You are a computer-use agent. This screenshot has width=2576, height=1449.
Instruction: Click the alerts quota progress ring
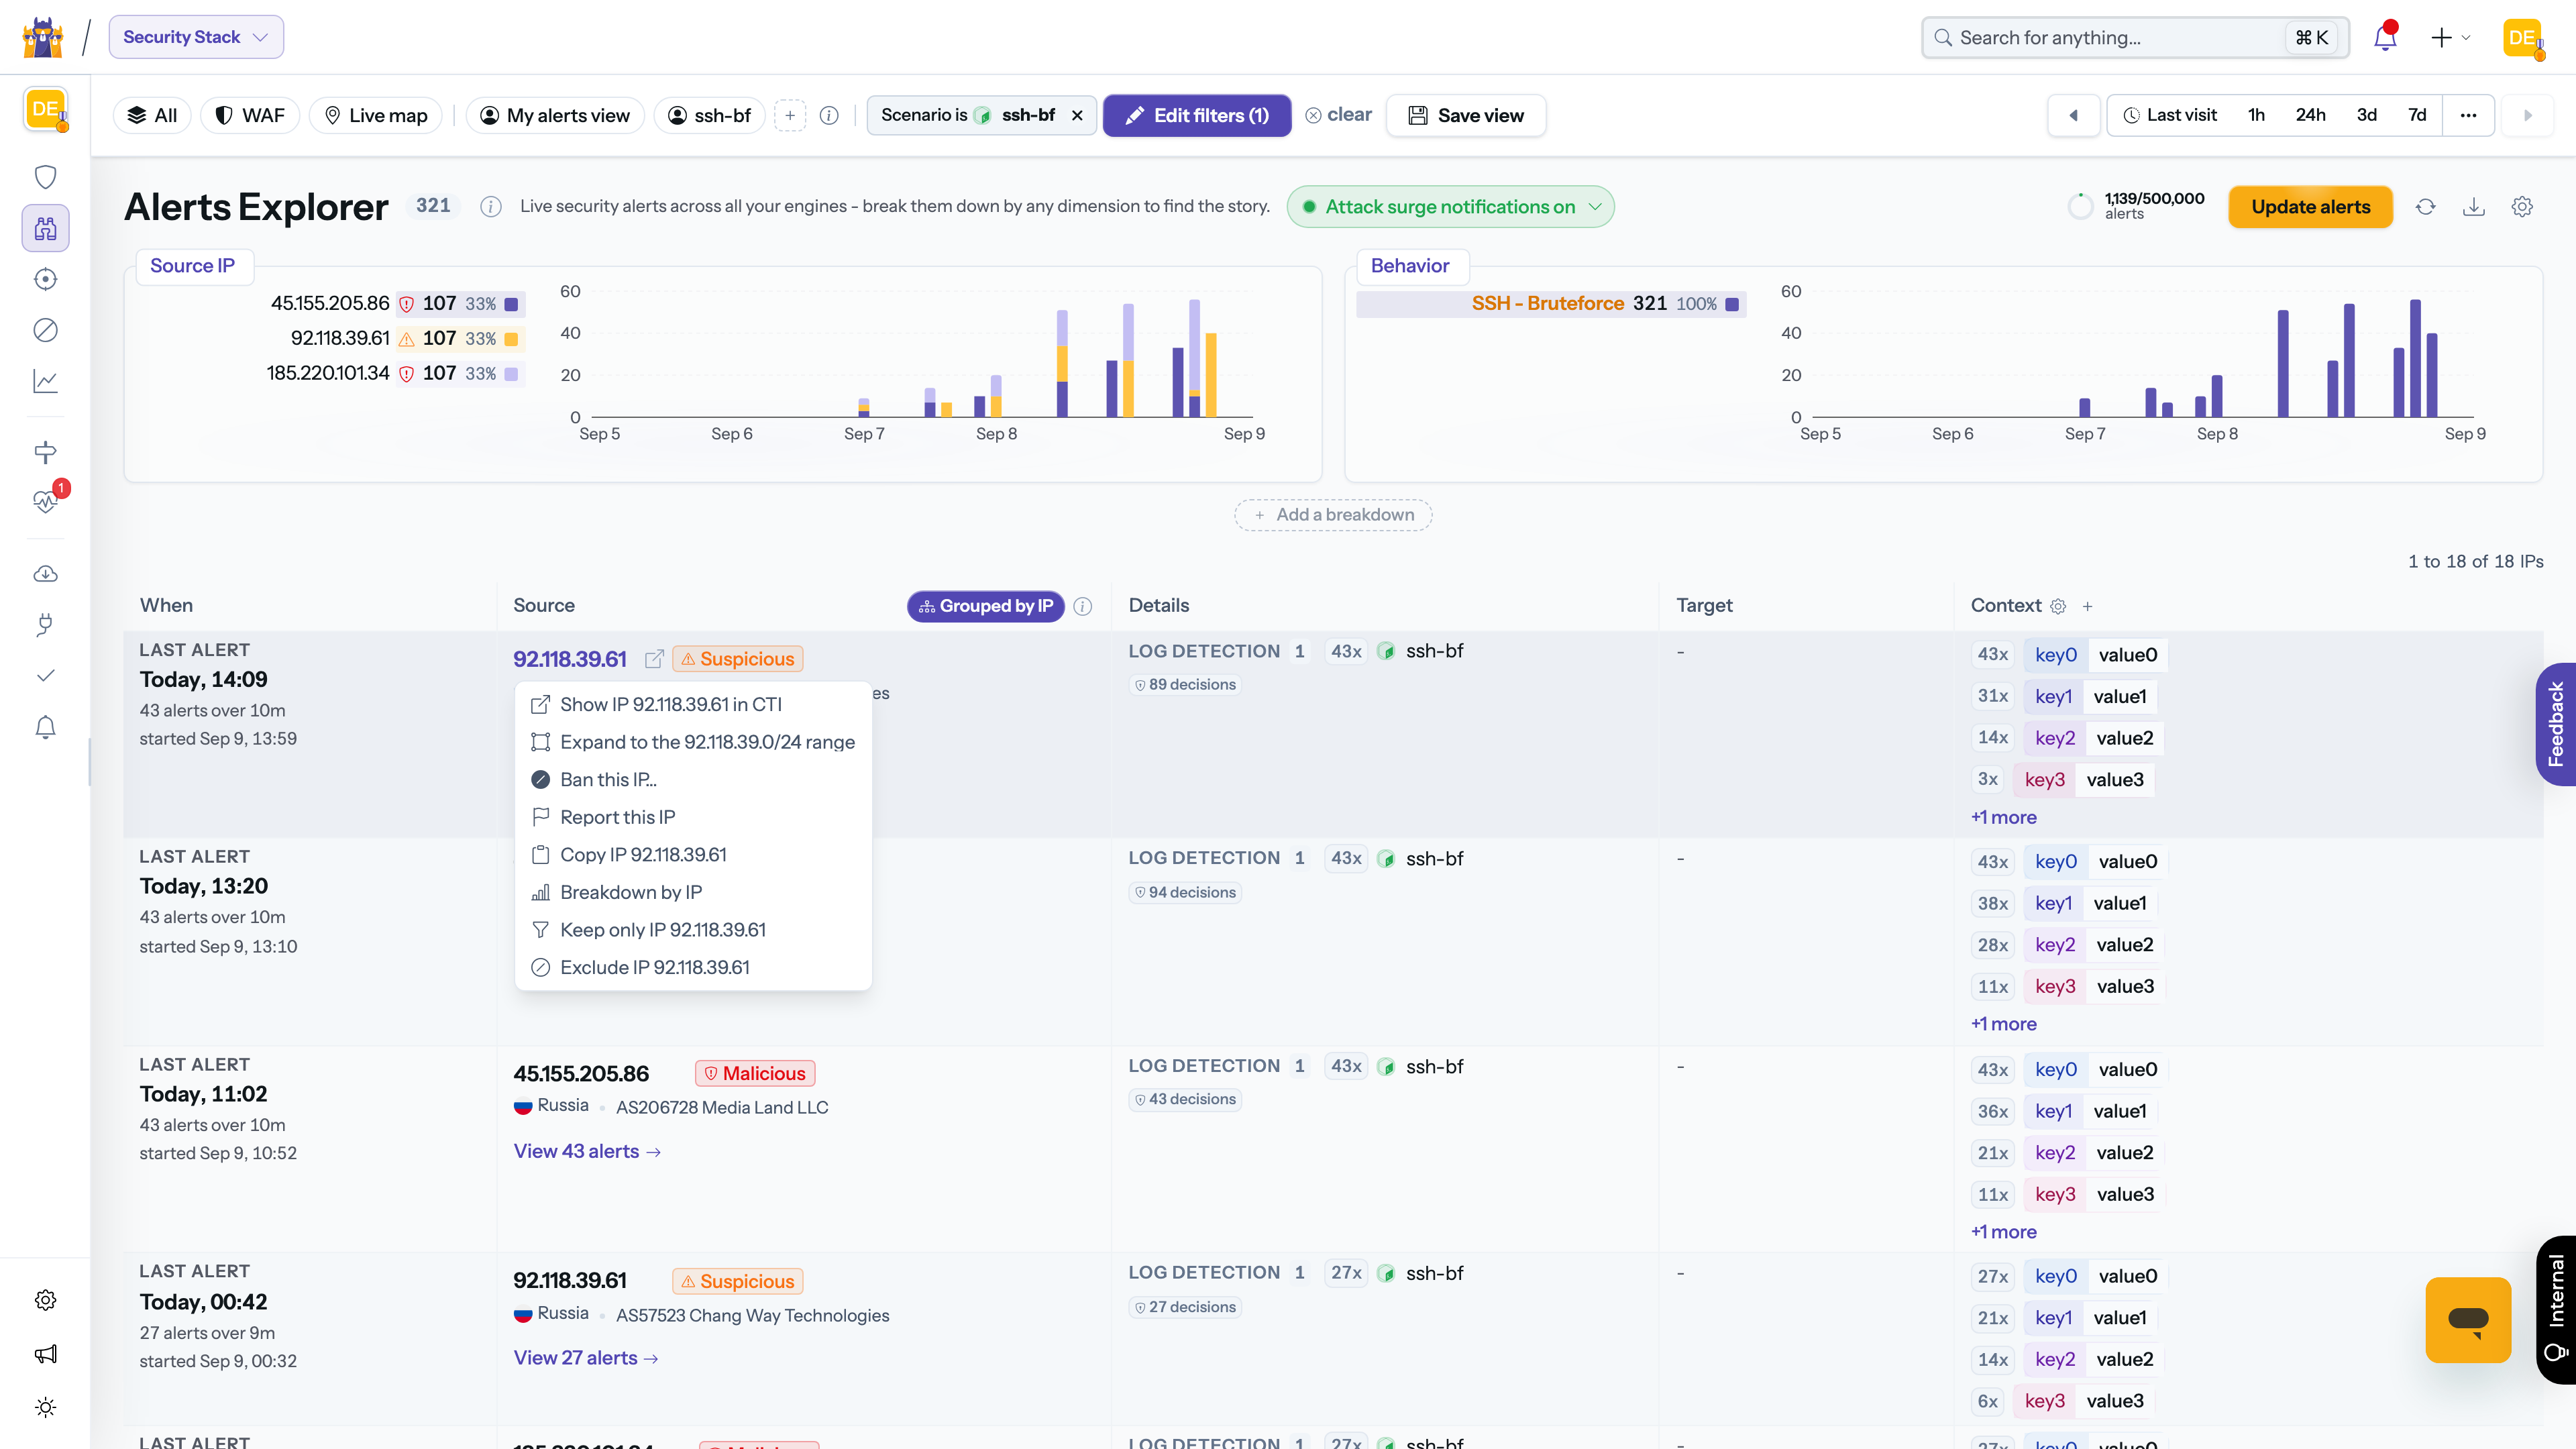[2080, 207]
